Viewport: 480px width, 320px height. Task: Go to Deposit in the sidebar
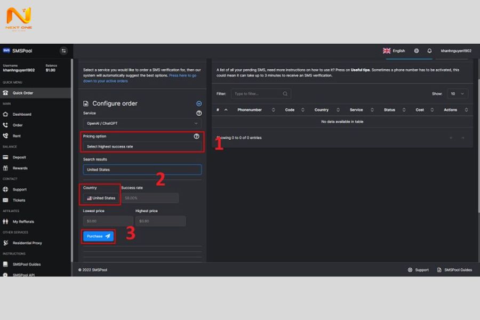coord(19,157)
